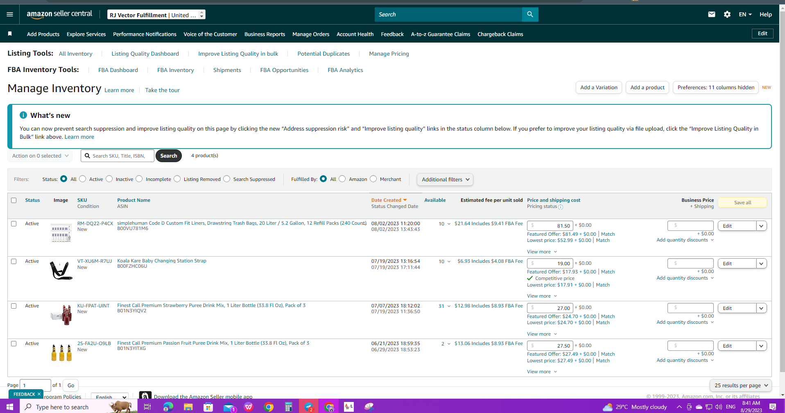Open simplehuman trash bags product thumbnail

61,233
